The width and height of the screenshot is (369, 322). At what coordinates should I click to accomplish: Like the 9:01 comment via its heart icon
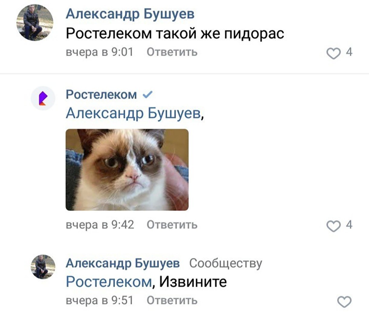[x=334, y=54]
